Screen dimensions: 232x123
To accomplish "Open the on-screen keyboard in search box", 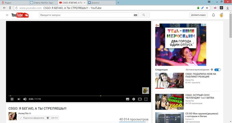I will pyautogui.click(x=135, y=15).
